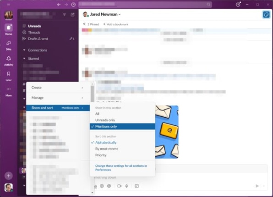Click the mention @ icon in the composer
273x197 pixels.
click(109, 186)
